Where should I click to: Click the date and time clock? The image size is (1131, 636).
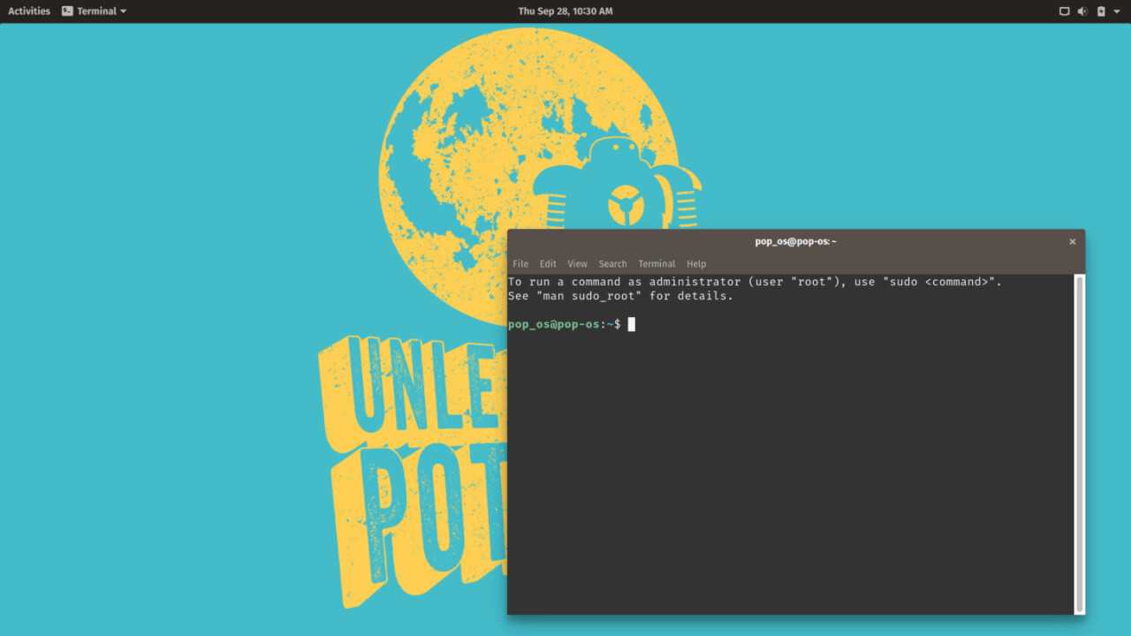[565, 11]
